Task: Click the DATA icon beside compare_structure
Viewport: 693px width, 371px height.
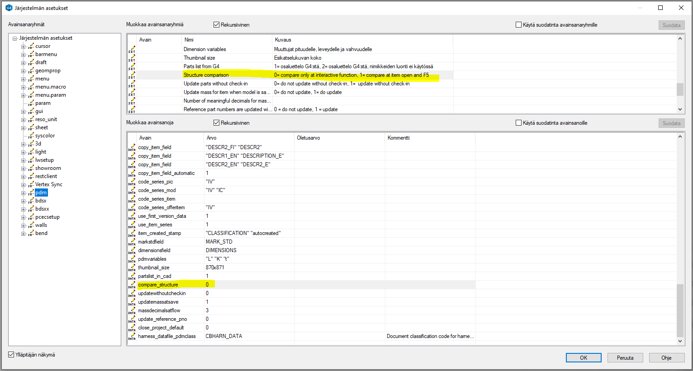Action: pyautogui.click(x=132, y=285)
